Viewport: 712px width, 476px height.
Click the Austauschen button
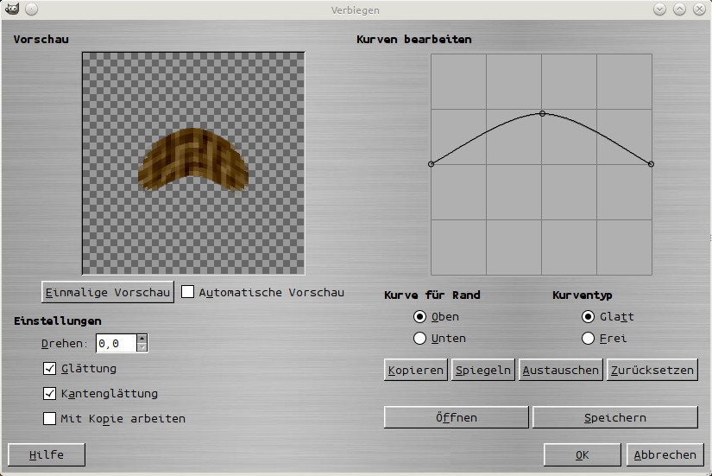pyautogui.click(x=561, y=371)
